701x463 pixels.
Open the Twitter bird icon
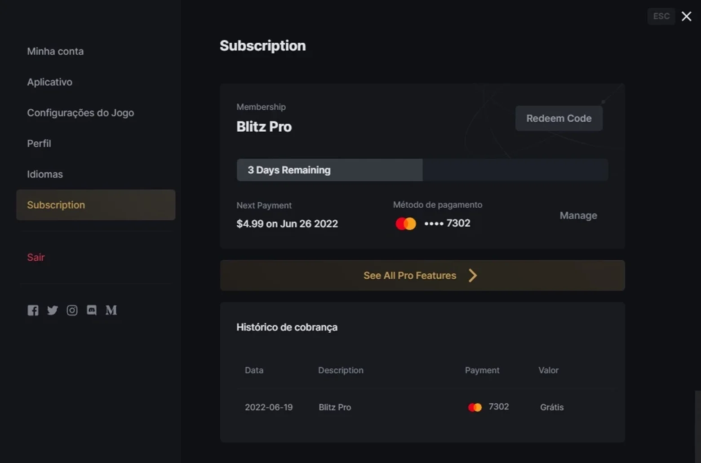click(53, 310)
